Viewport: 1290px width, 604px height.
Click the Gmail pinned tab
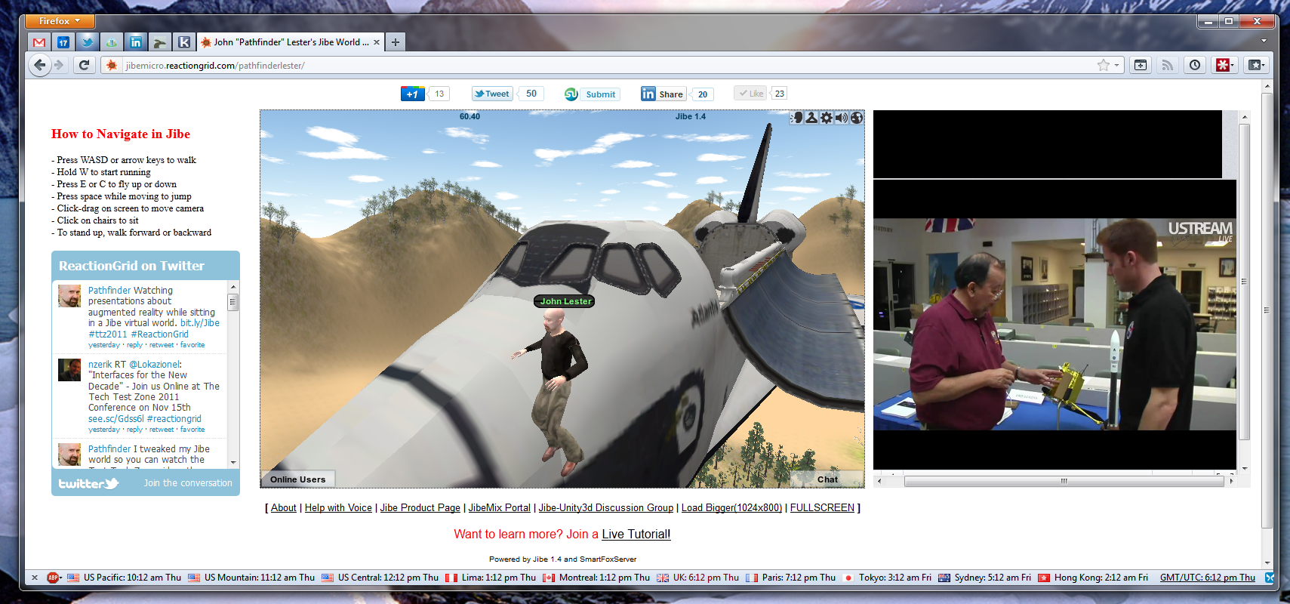pos(39,42)
